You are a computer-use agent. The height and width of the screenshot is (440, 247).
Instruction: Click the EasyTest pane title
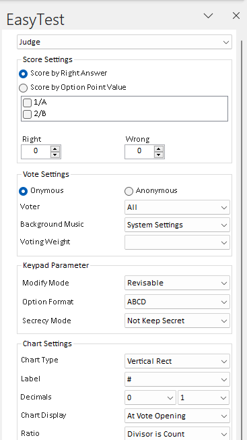[36, 20]
